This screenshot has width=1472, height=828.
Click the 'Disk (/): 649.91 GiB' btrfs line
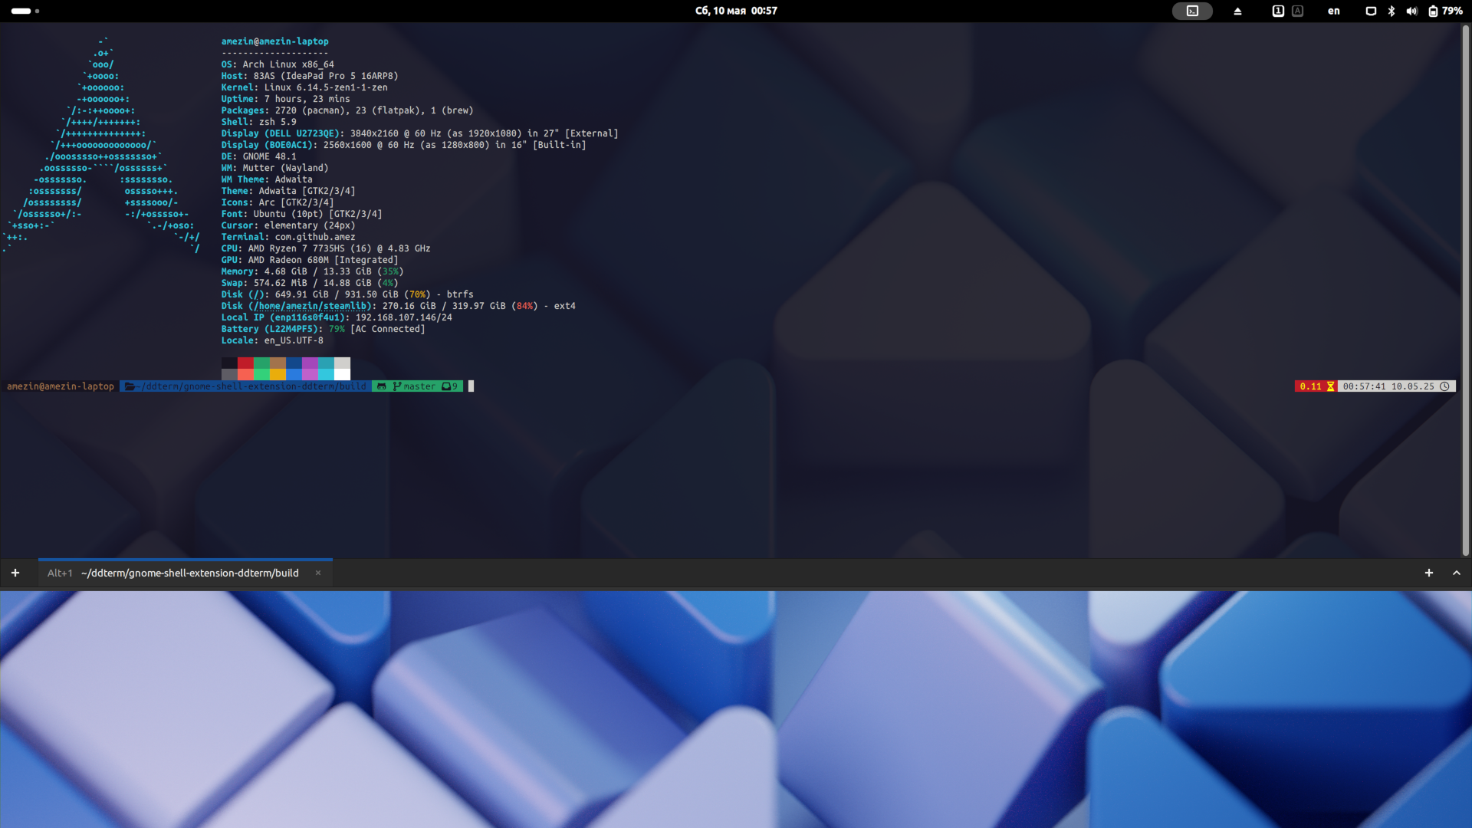pos(347,294)
